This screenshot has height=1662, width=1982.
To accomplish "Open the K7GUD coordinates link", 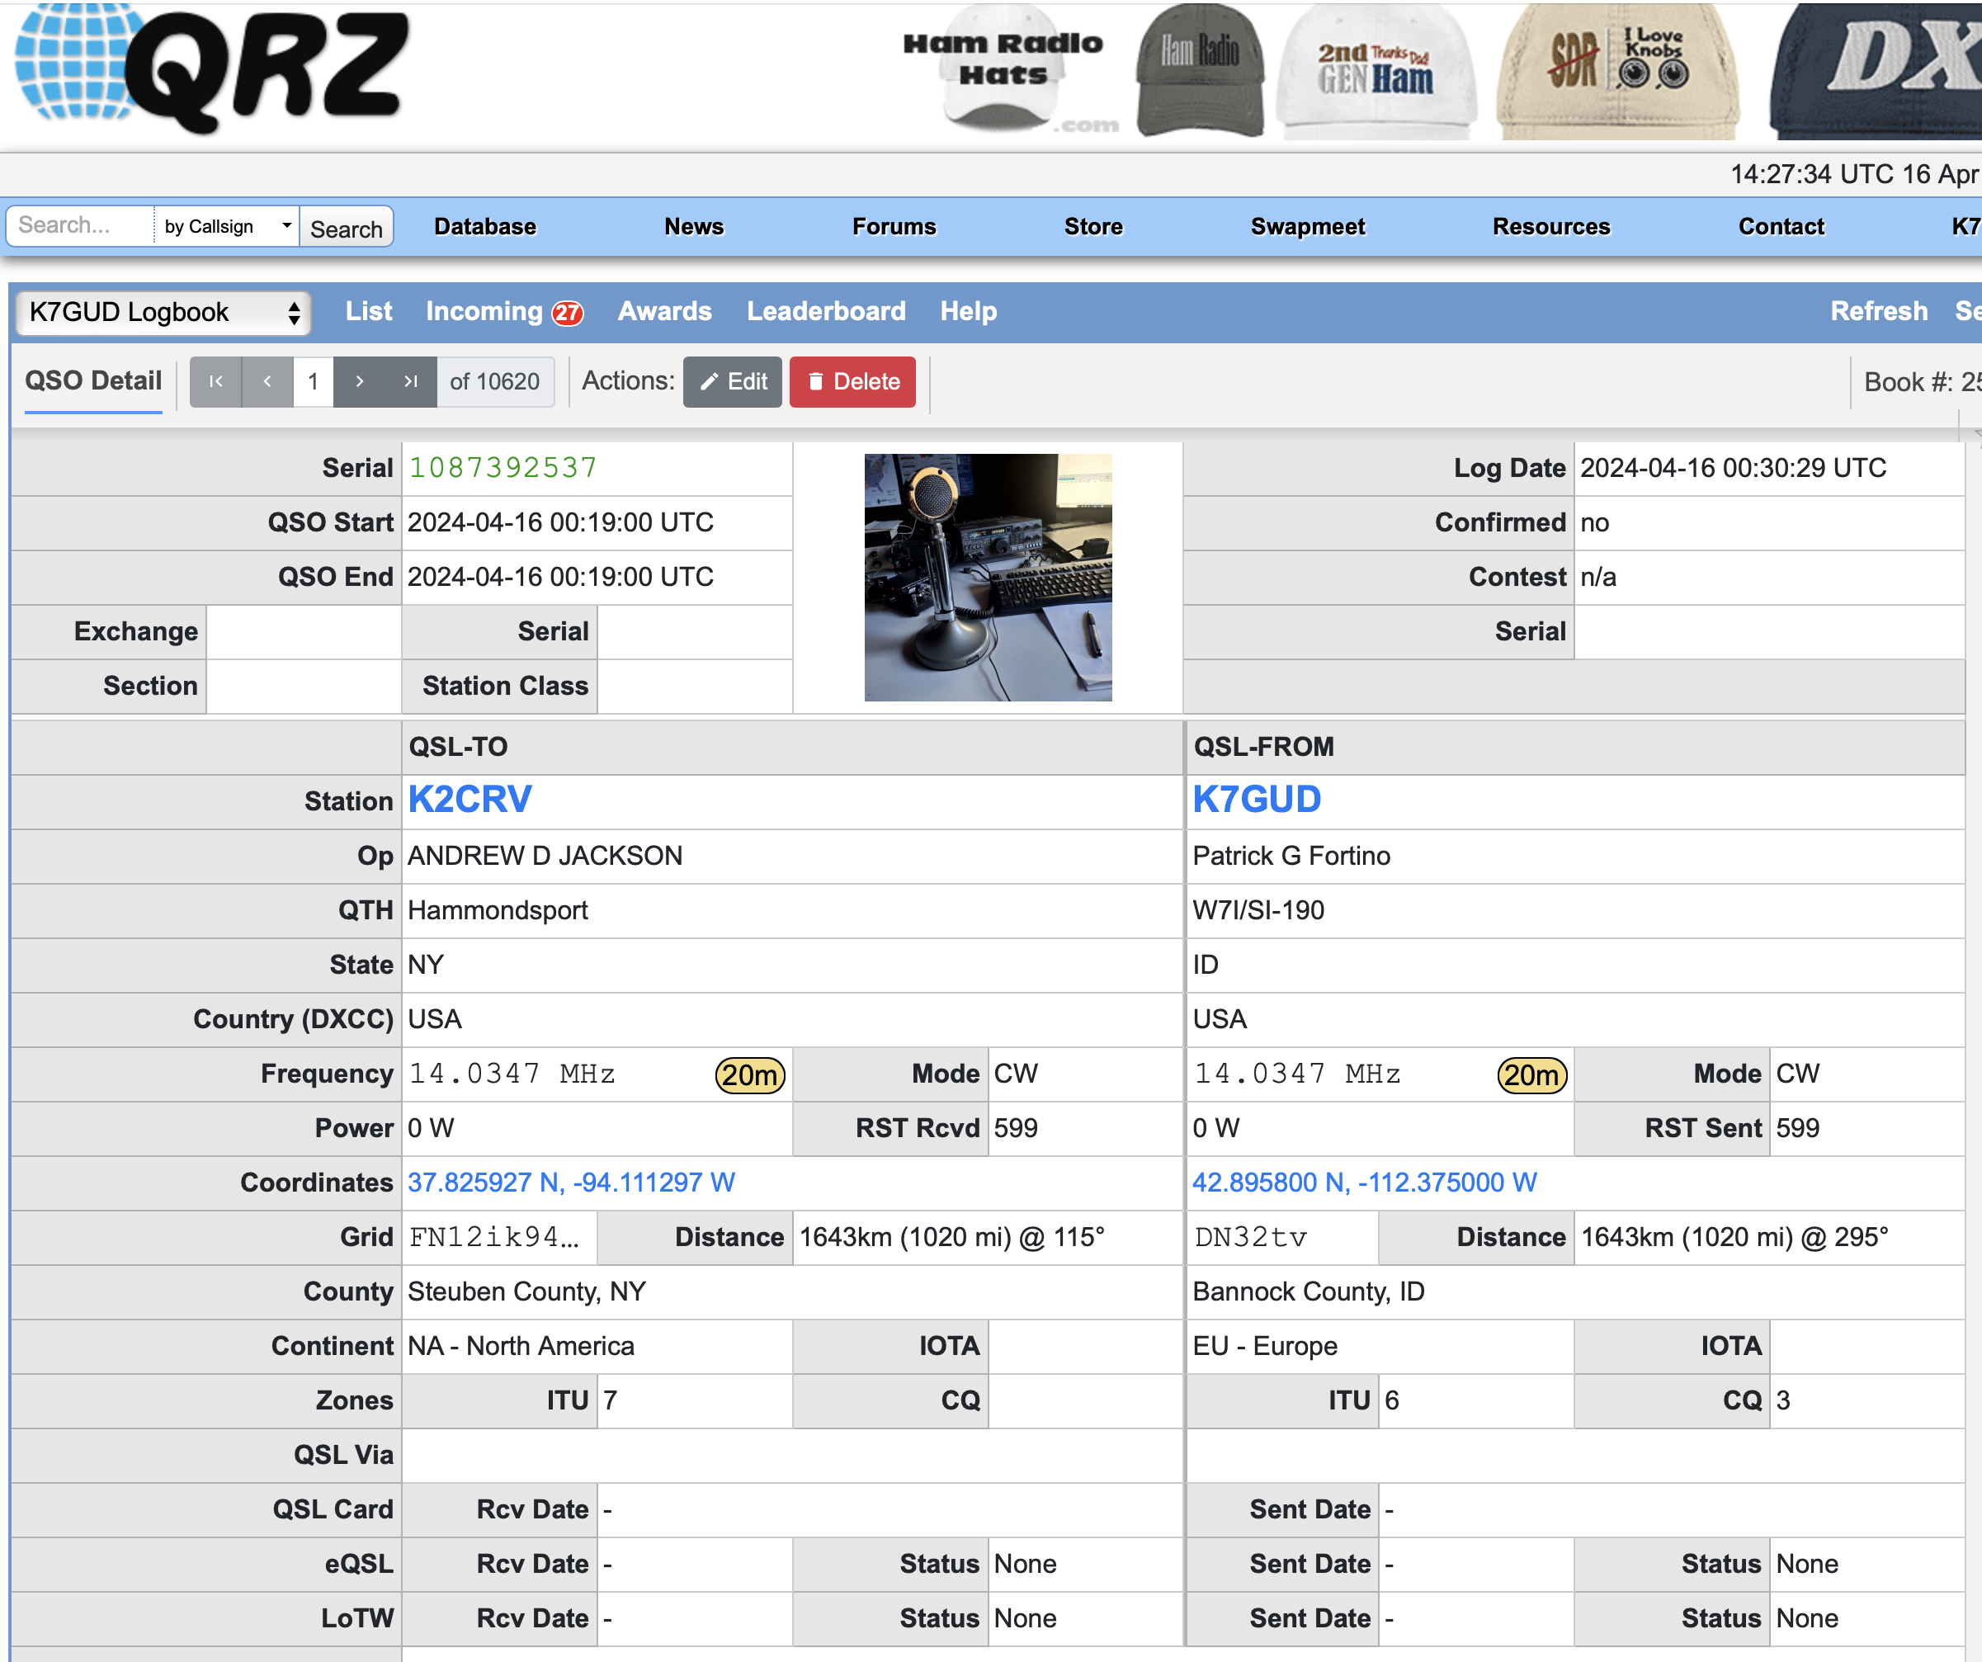I will click(1364, 1183).
